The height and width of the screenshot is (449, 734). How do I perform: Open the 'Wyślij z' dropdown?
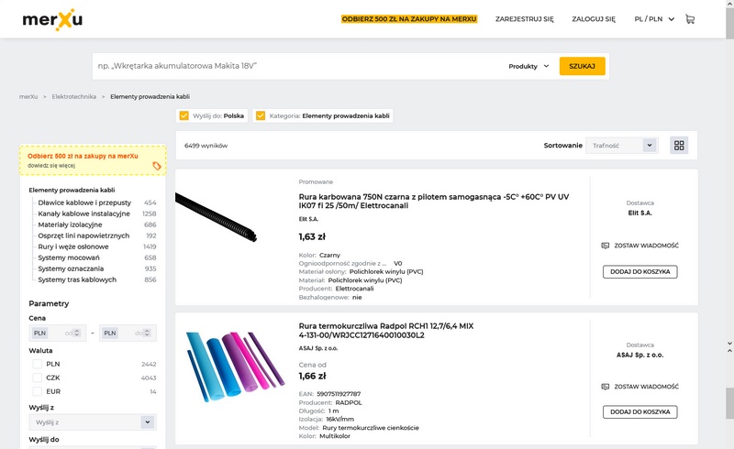(x=93, y=422)
